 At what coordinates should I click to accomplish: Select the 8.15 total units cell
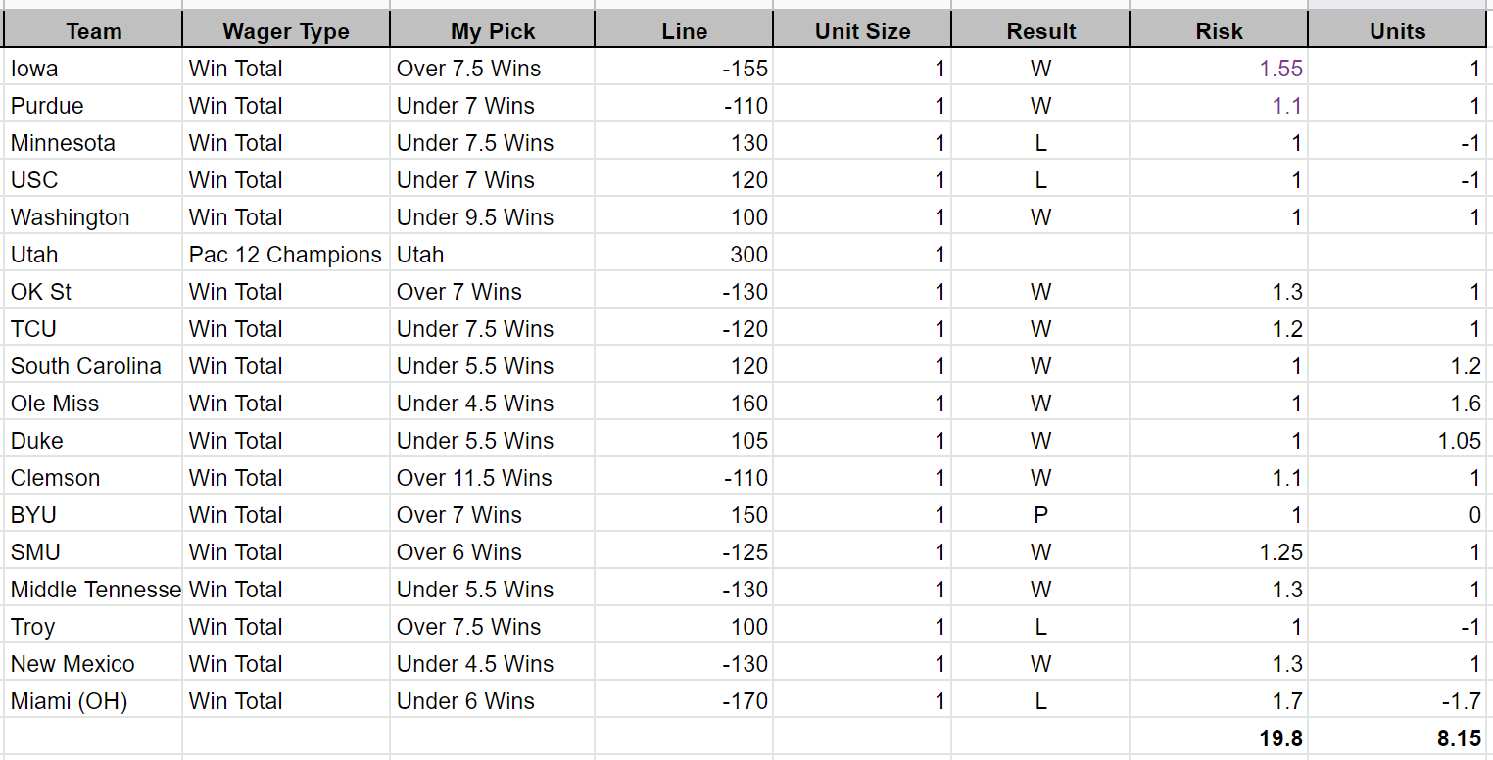(x=1458, y=738)
